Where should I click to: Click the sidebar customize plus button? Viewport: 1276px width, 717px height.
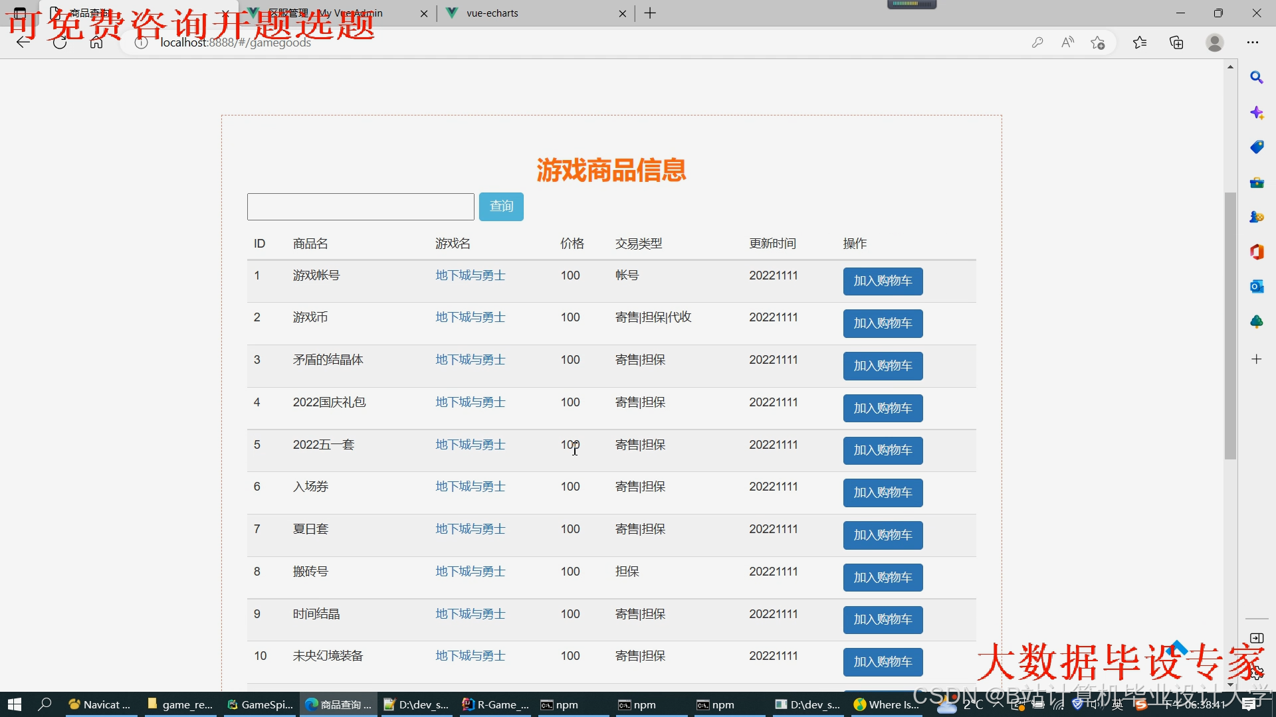[1256, 359]
